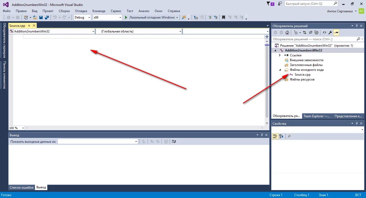This screenshot has width=366, height=198.
Task: Click the Redo arrow icon
Action: pyautogui.click(x=64, y=17)
